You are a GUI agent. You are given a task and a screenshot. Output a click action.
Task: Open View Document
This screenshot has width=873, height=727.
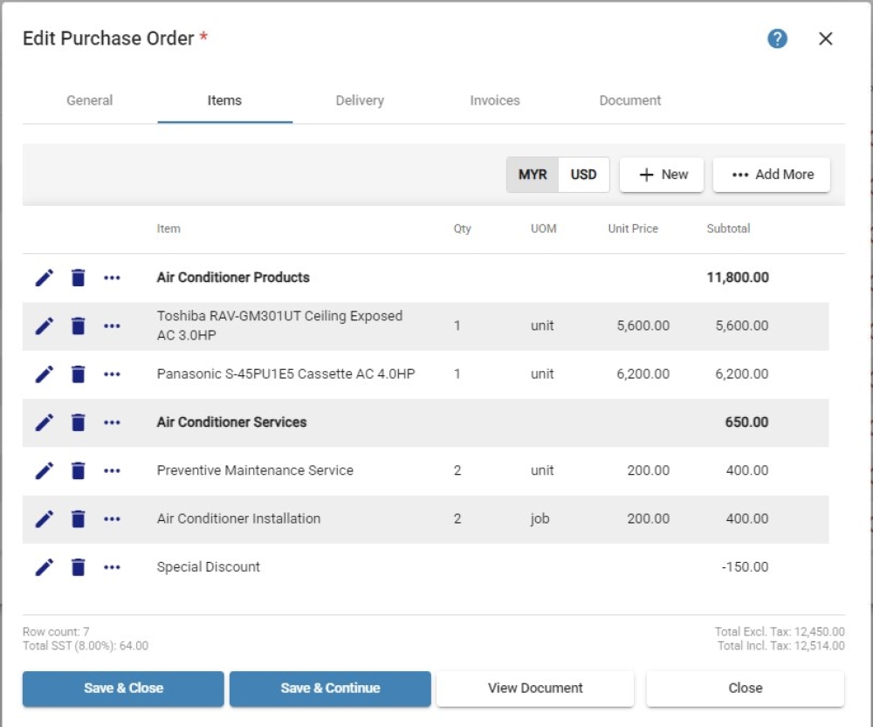coord(535,689)
